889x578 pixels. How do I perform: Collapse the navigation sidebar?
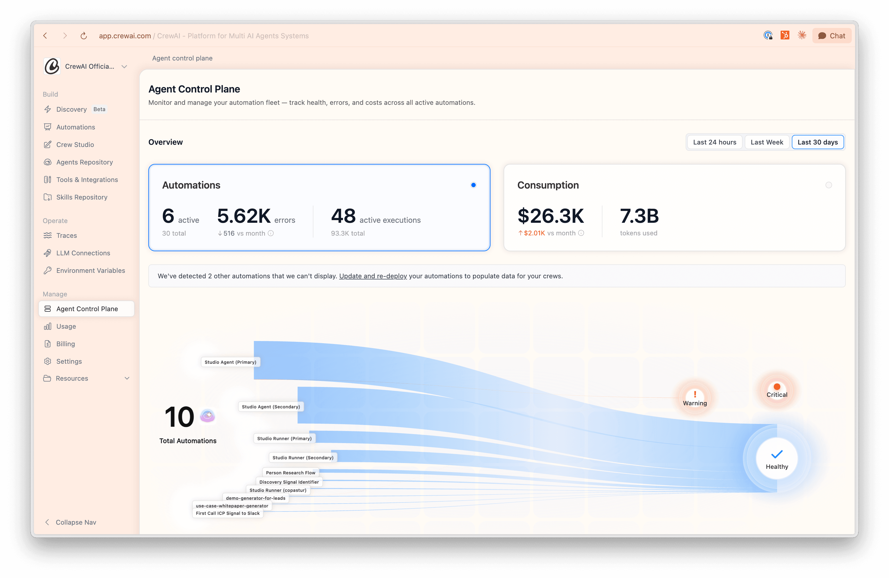pyautogui.click(x=70, y=522)
